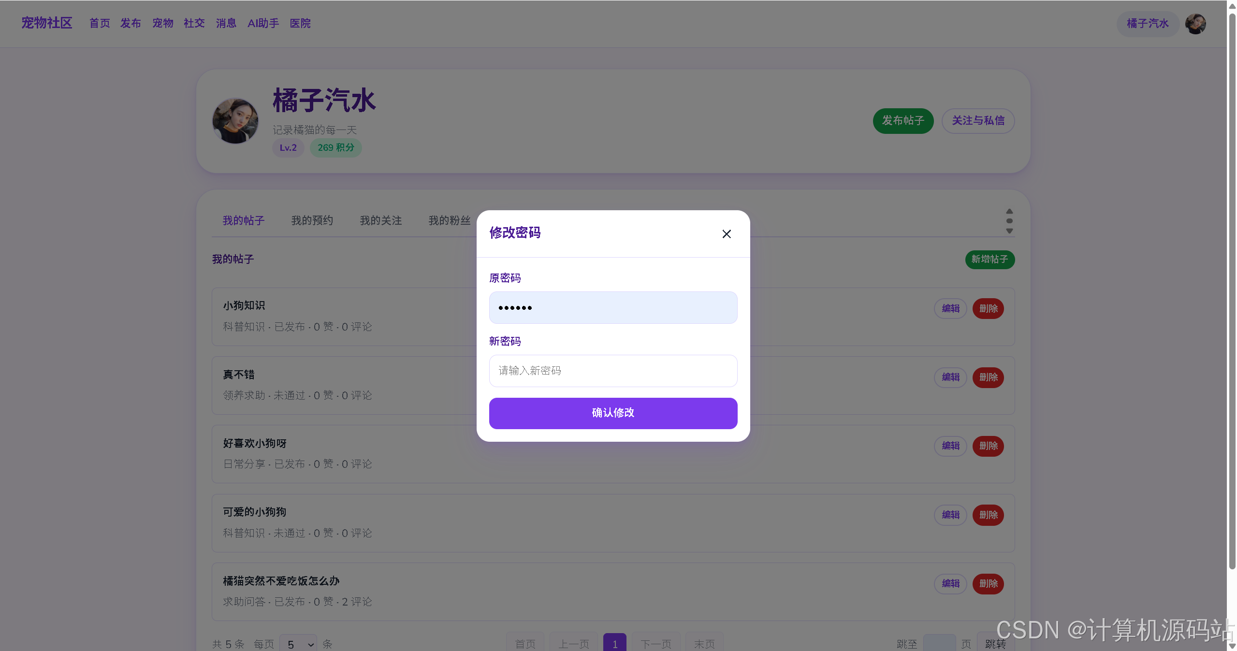Edit the 橘猫突然不爱吃饭怎么办 post

pyautogui.click(x=950, y=583)
